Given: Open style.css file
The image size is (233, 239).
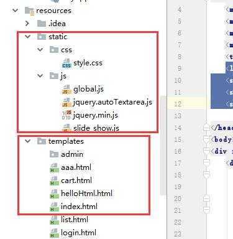Looking at the screenshot, I should [x=88, y=63].
